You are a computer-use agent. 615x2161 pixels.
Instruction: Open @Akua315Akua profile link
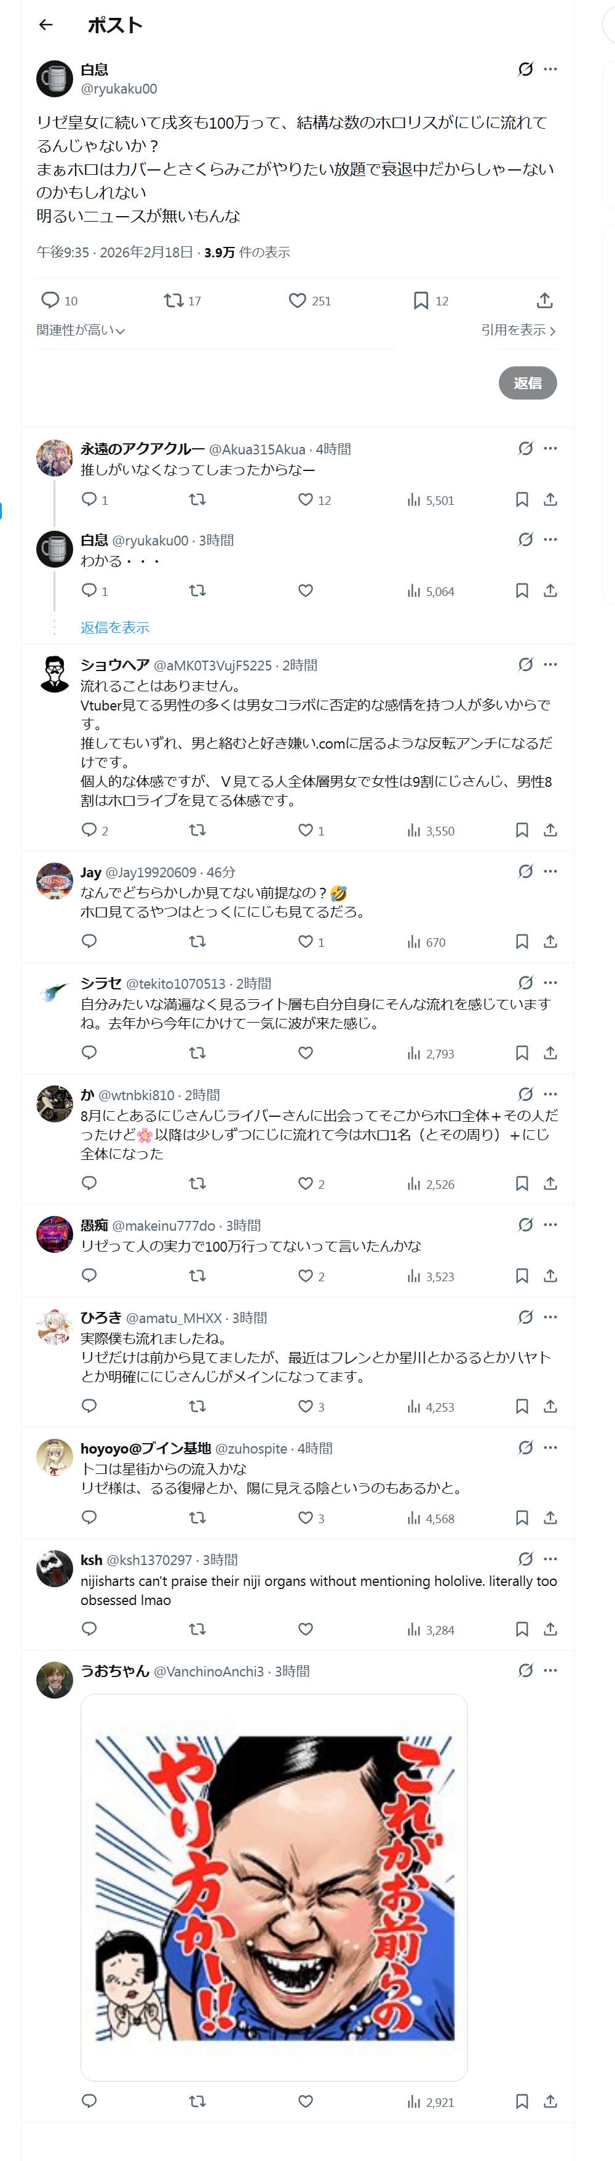coord(257,449)
